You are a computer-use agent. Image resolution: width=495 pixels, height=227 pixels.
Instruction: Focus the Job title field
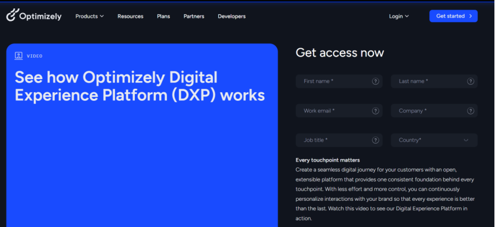tap(339, 140)
